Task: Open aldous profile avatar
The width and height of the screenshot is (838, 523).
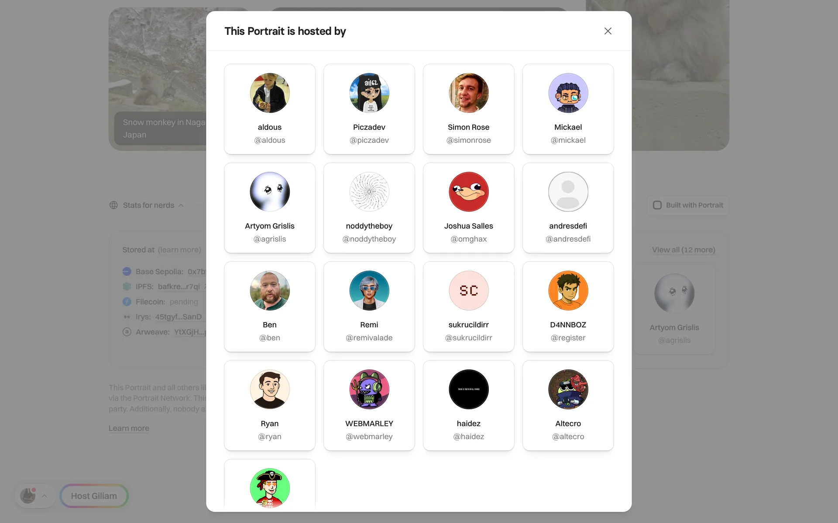Action: [270, 93]
